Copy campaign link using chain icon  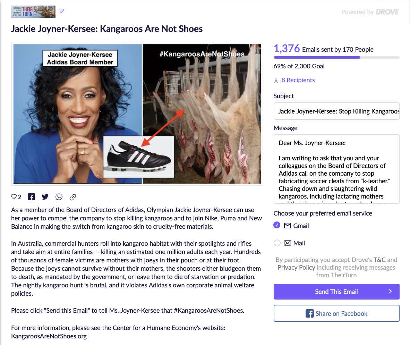click(x=73, y=197)
